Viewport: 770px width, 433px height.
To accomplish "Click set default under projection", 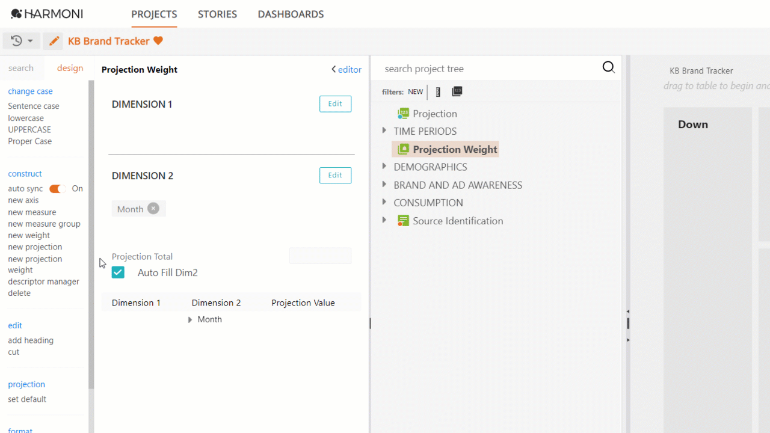I will pyautogui.click(x=27, y=399).
